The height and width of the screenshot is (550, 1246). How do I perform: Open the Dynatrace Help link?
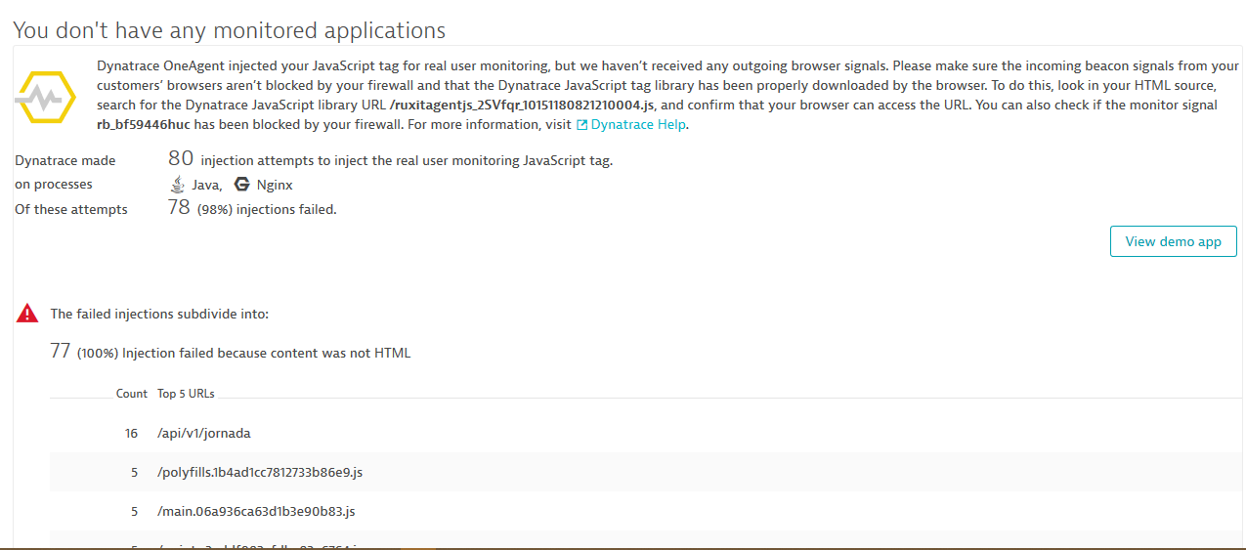[x=638, y=124]
